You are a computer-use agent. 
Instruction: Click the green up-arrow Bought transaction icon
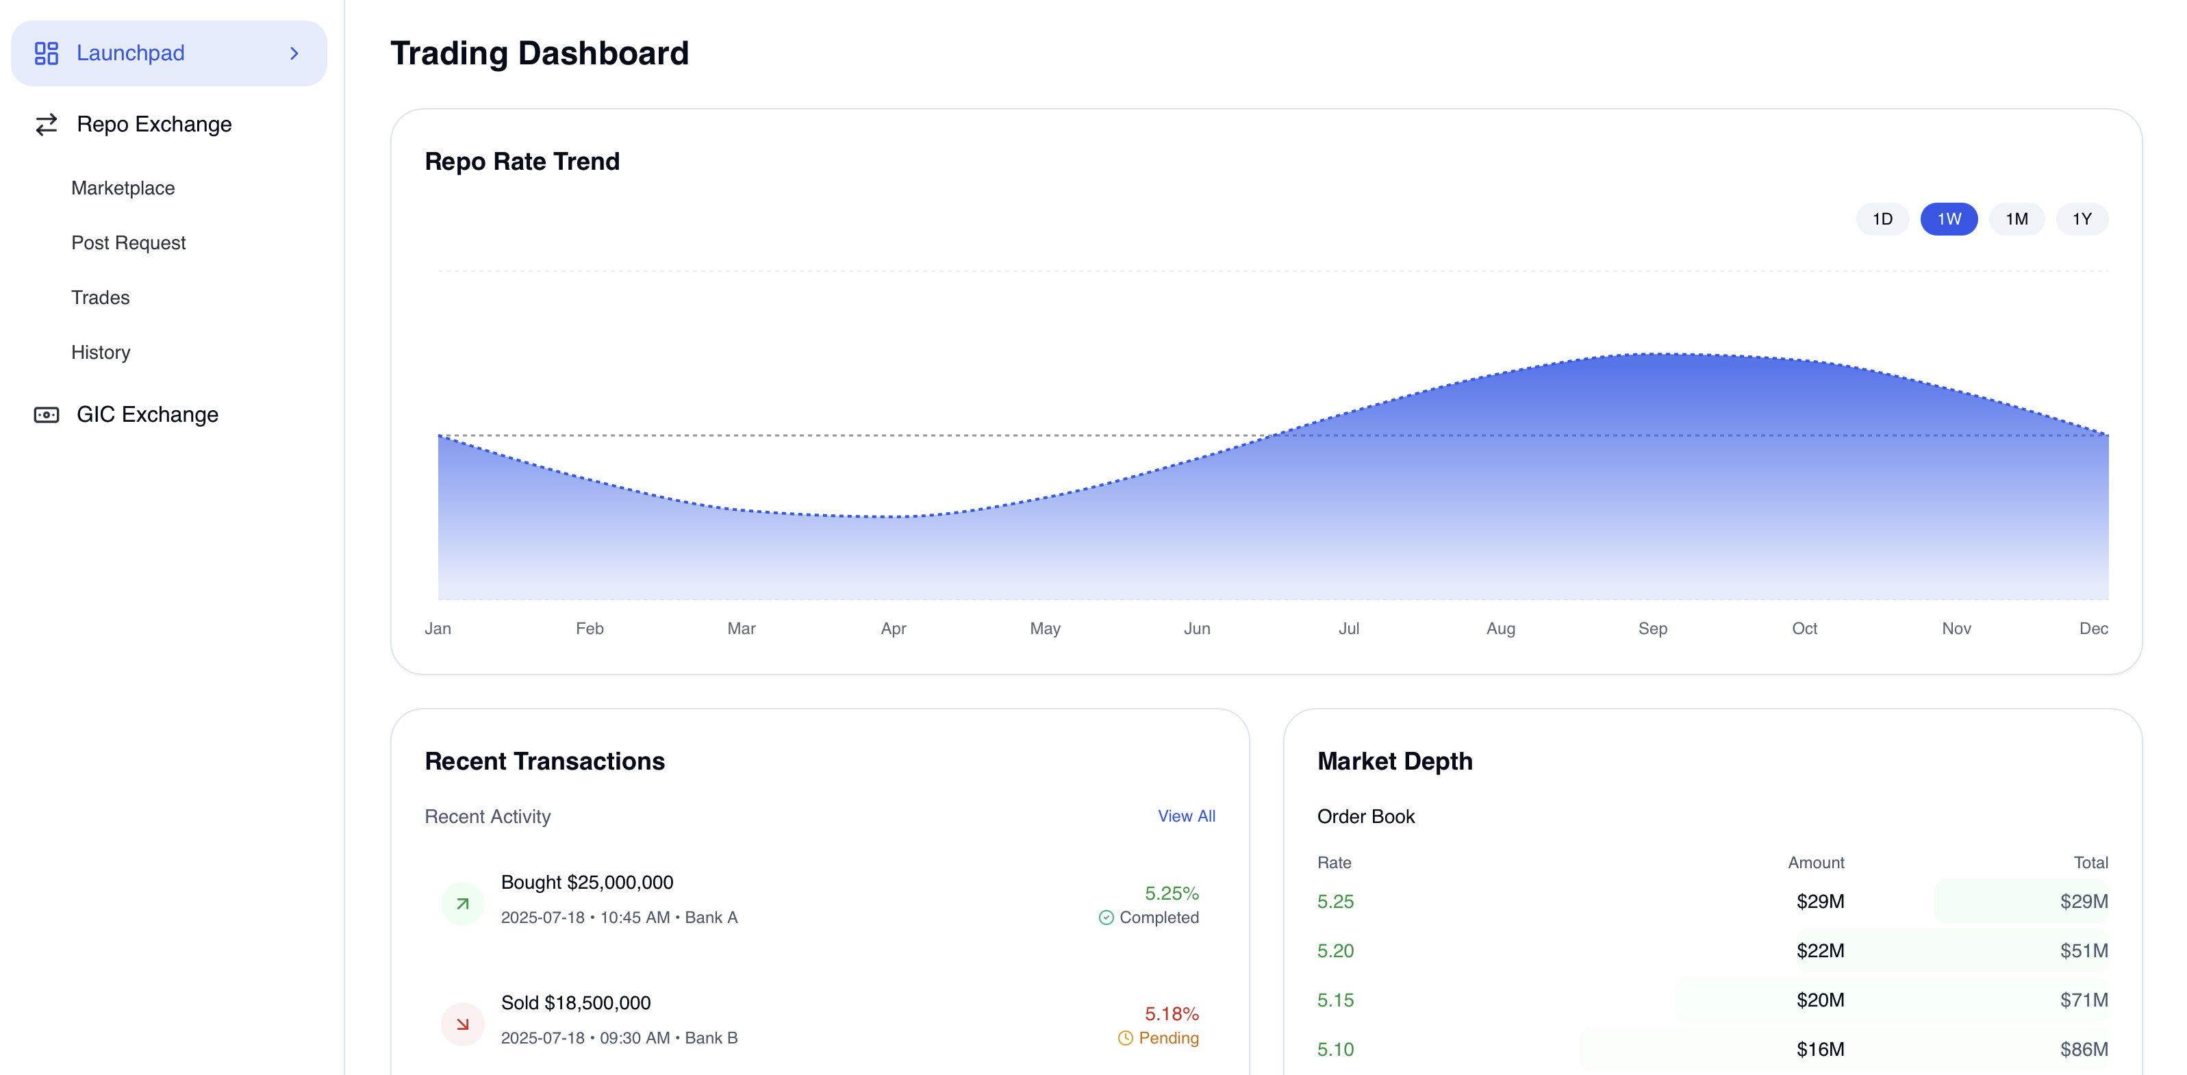(463, 903)
